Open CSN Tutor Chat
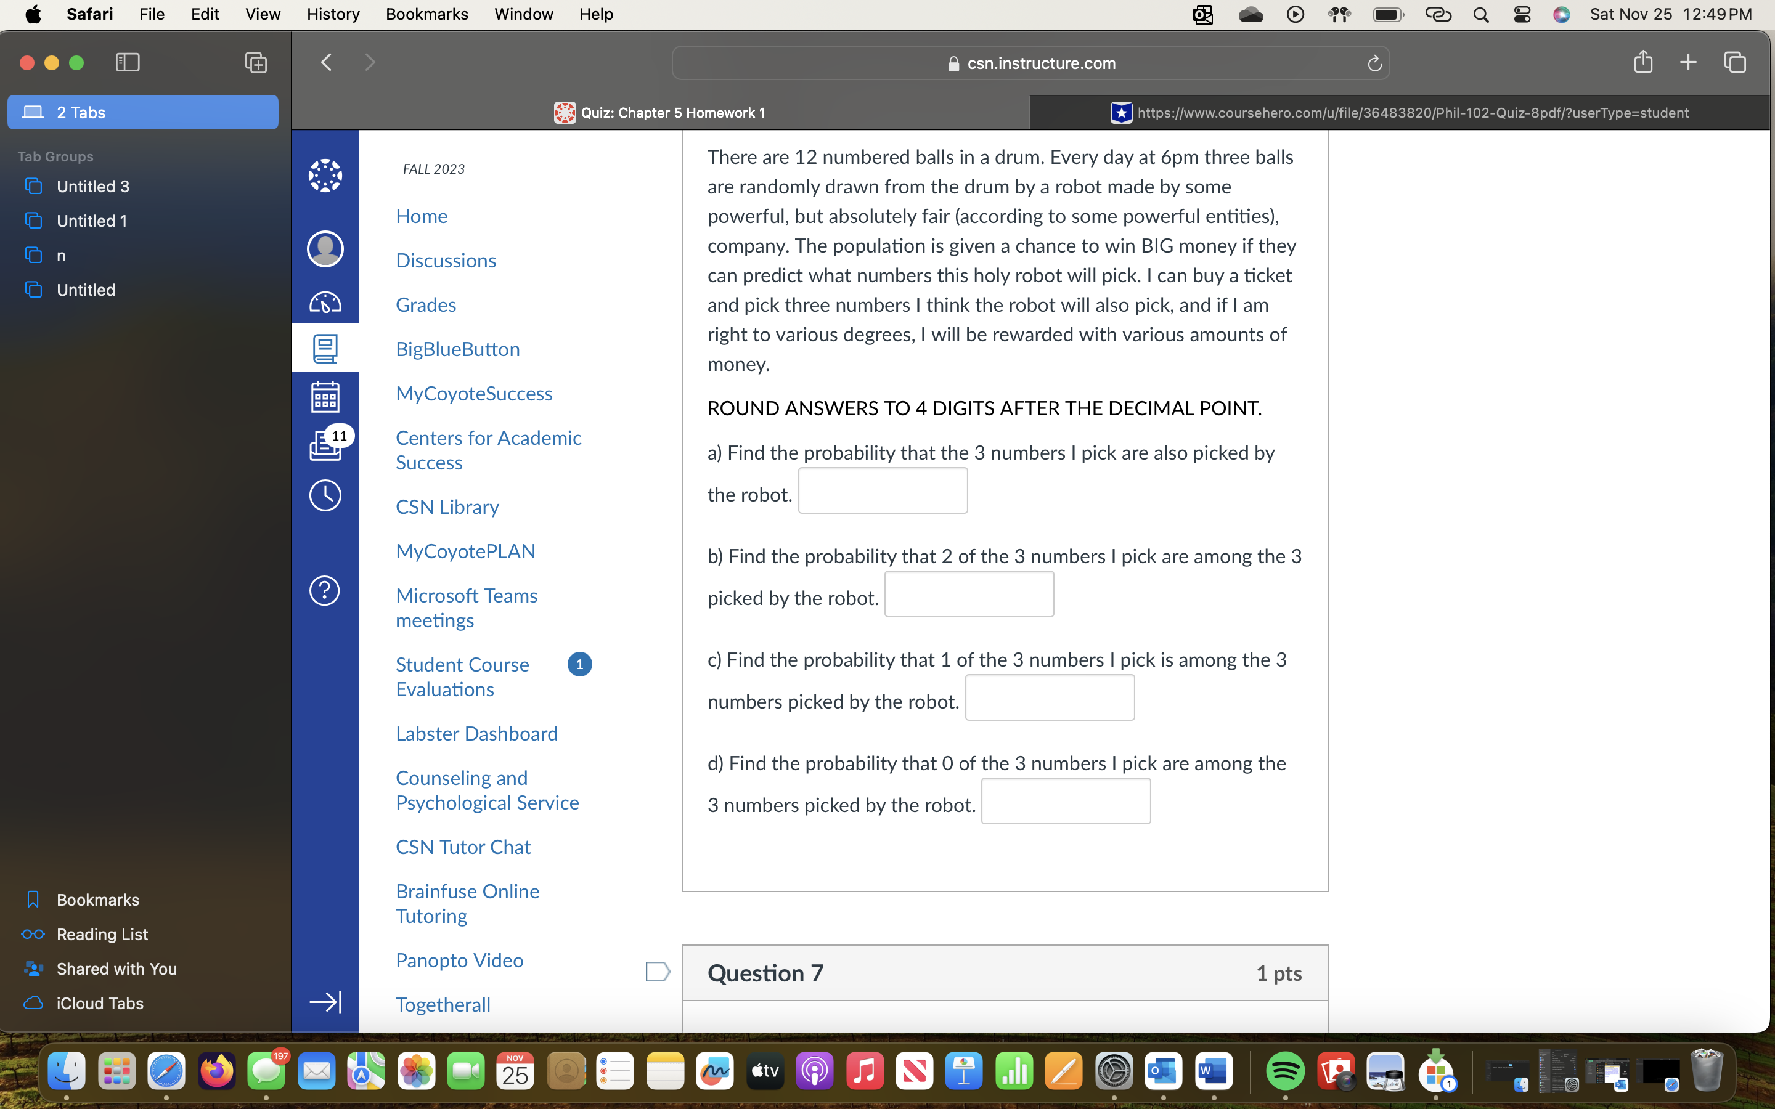Image resolution: width=1775 pixels, height=1109 pixels. point(463,846)
